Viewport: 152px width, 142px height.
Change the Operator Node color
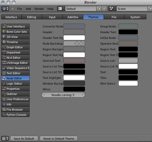tap(128, 43)
